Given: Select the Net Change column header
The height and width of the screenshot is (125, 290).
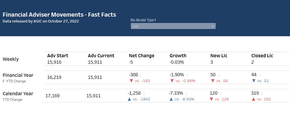Looking at the screenshot, I should pyautogui.click(x=141, y=56).
